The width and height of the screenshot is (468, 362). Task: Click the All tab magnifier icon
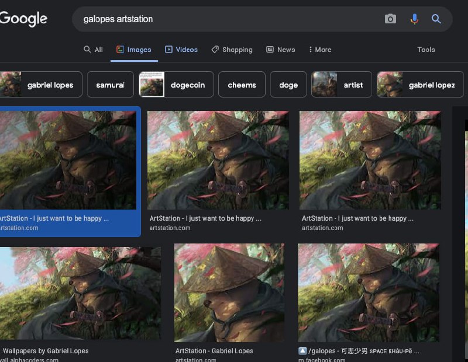(87, 49)
